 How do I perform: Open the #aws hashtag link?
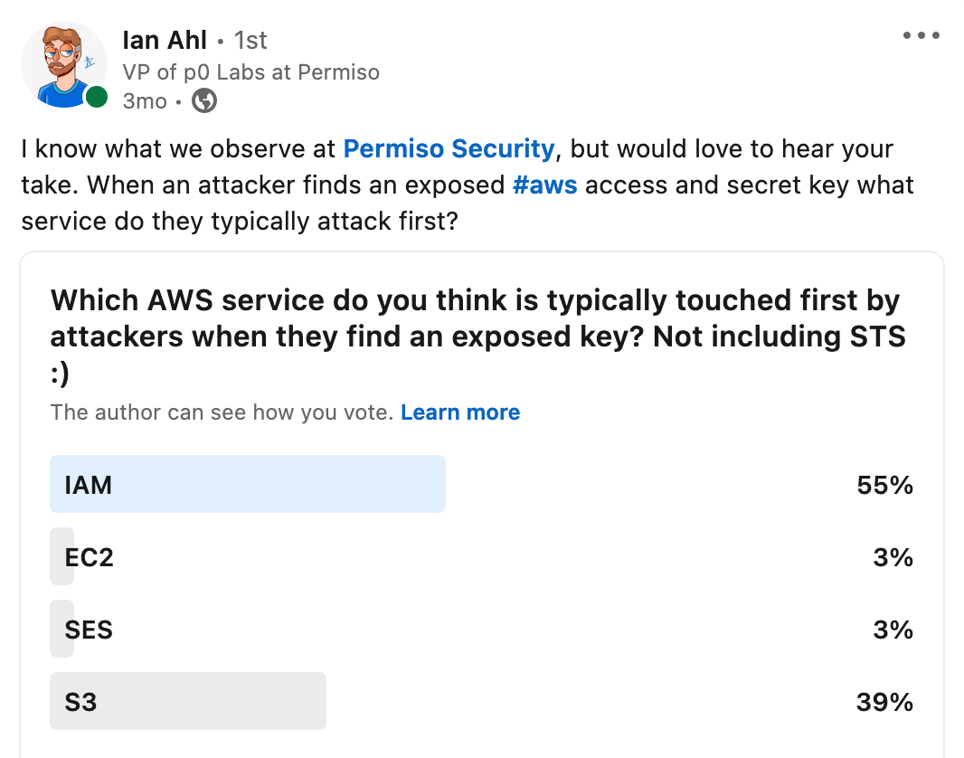click(544, 185)
